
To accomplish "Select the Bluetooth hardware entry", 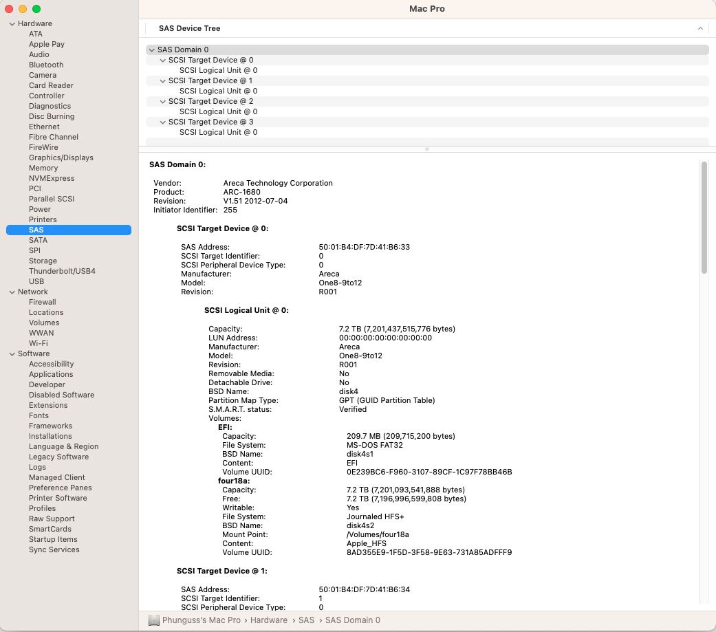I will 46,65.
